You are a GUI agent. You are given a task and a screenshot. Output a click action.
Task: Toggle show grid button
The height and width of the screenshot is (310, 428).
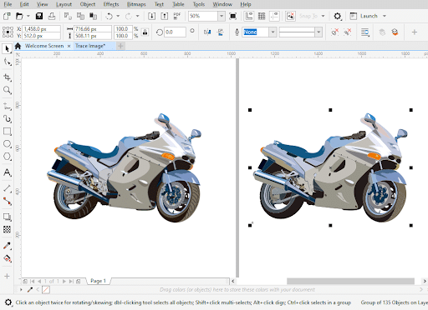pos(262,16)
